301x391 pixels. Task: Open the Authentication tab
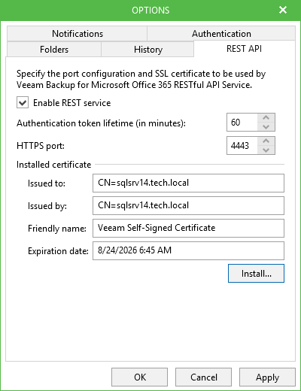coord(221,34)
